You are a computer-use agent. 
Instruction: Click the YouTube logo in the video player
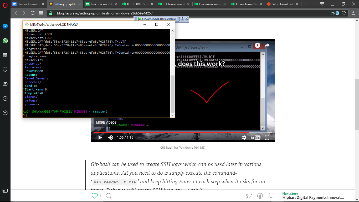point(255,138)
